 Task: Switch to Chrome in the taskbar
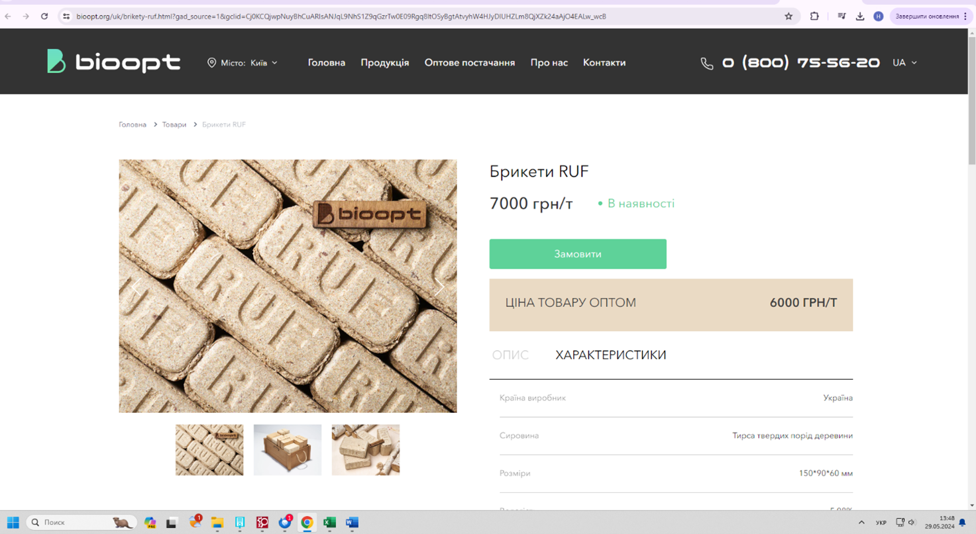307,523
